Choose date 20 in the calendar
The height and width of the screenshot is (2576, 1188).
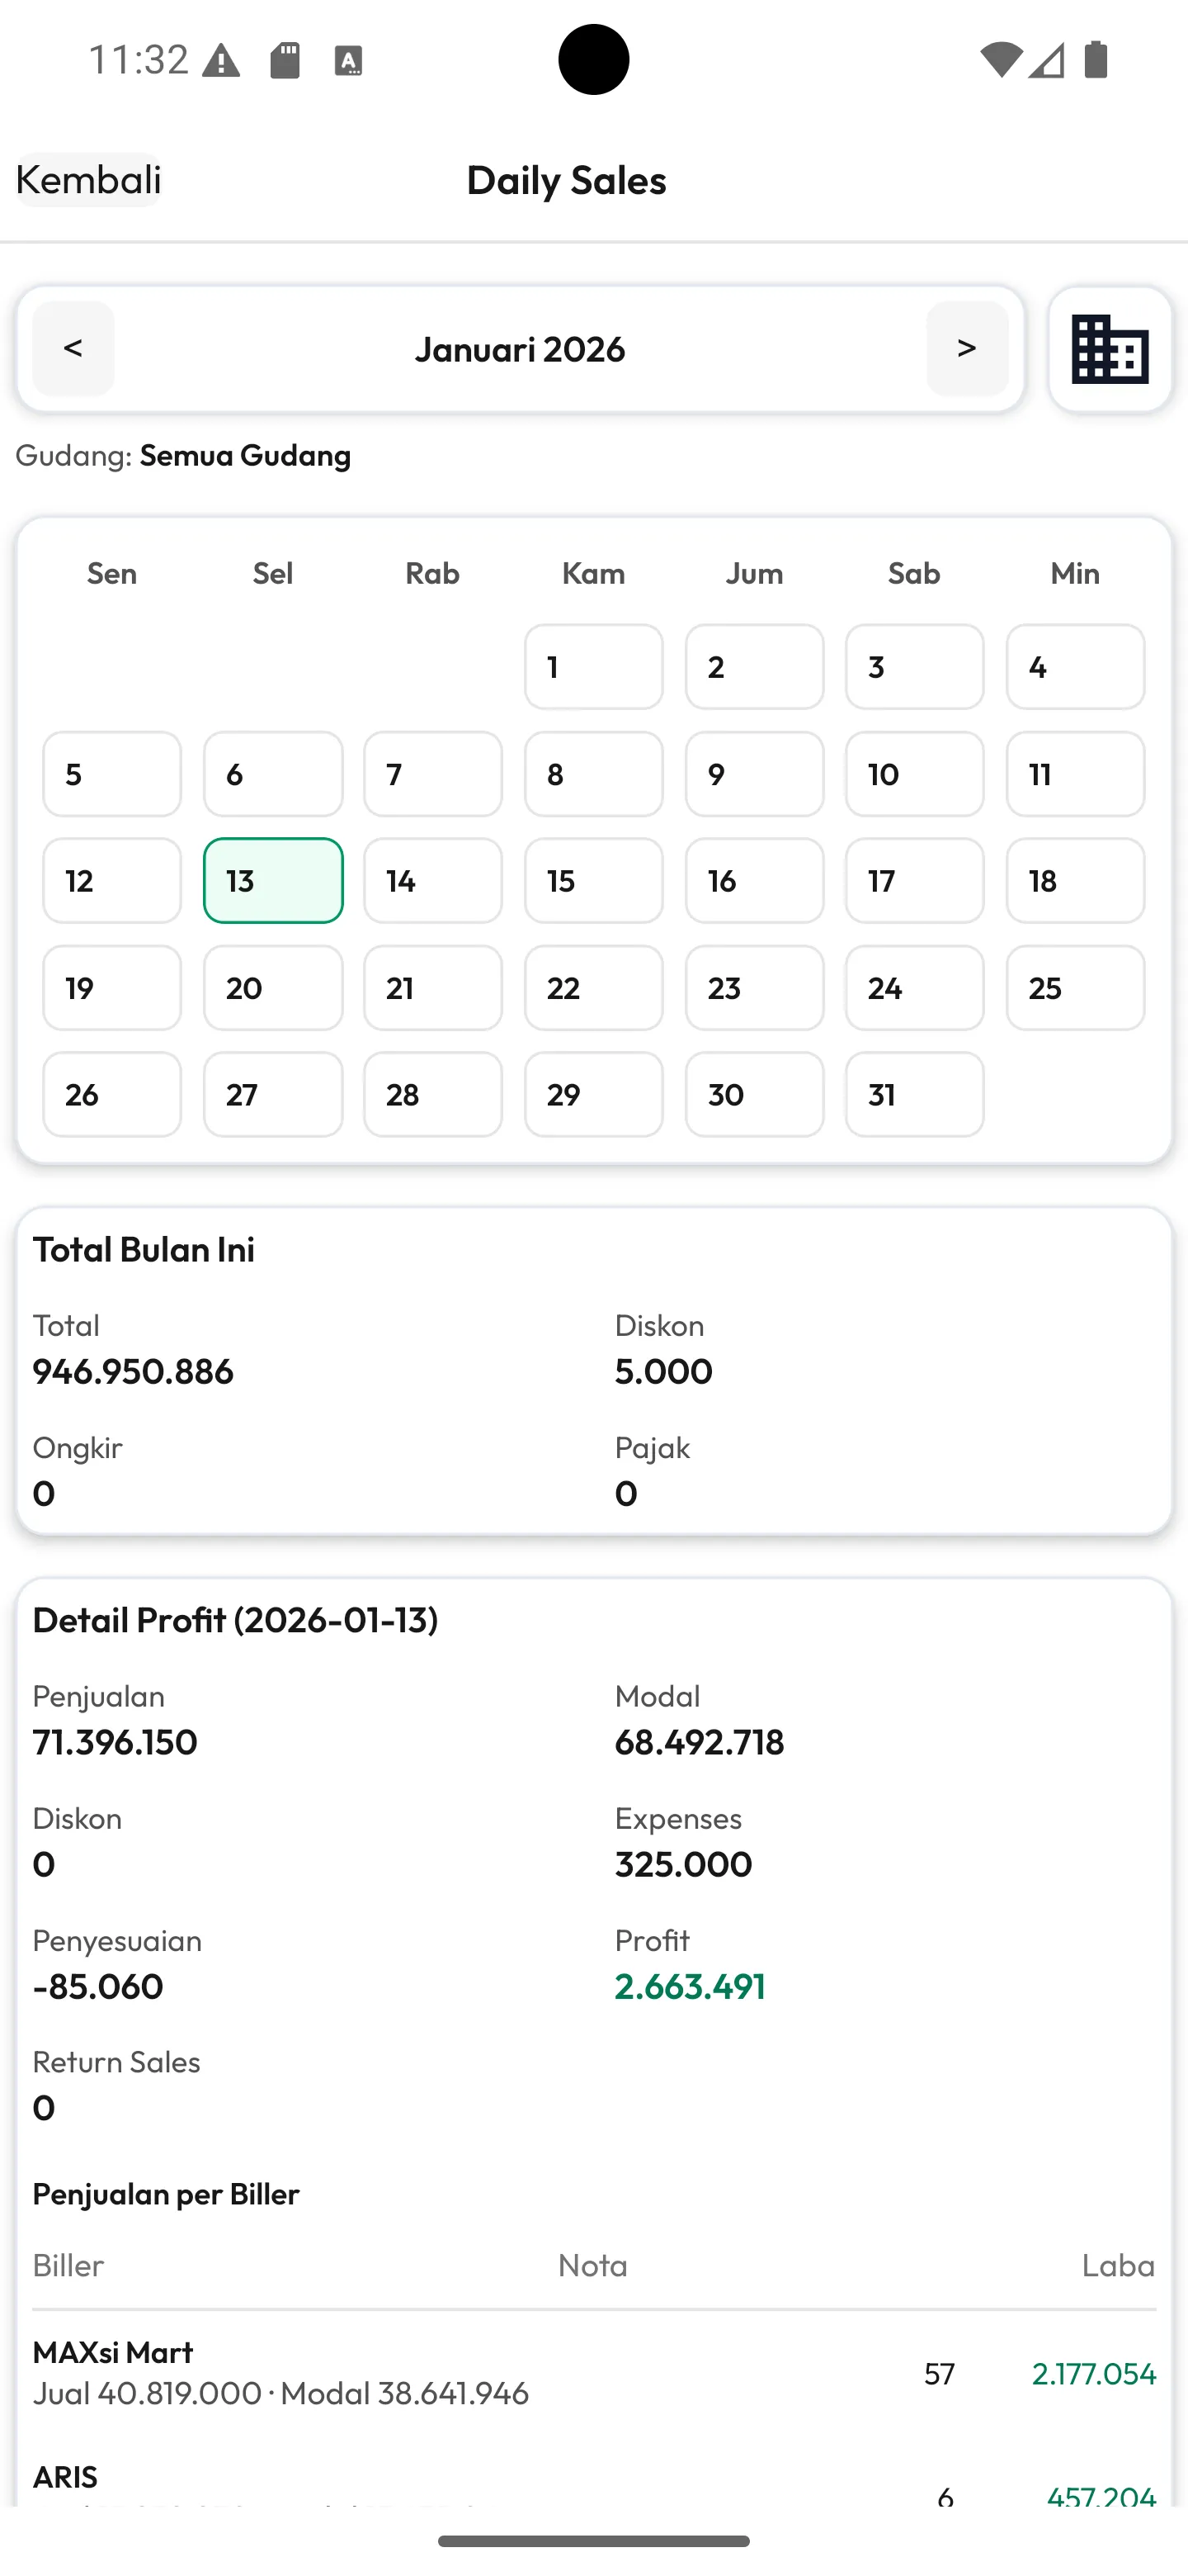pyautogui.click(x=273, y=988)
